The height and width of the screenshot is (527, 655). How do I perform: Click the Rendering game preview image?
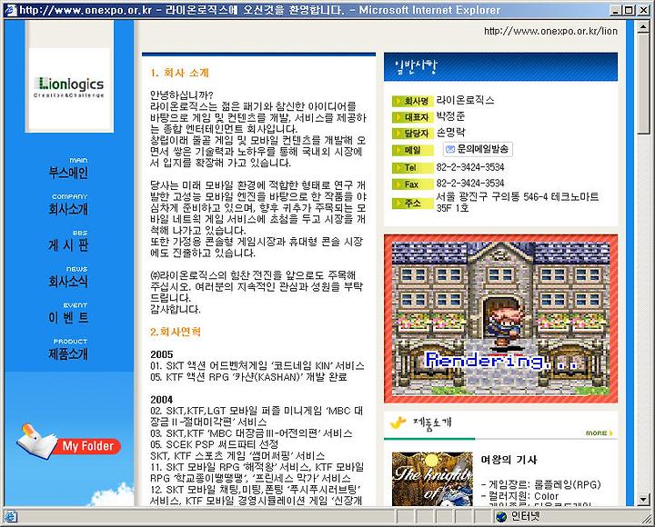[x=500, y=318]
